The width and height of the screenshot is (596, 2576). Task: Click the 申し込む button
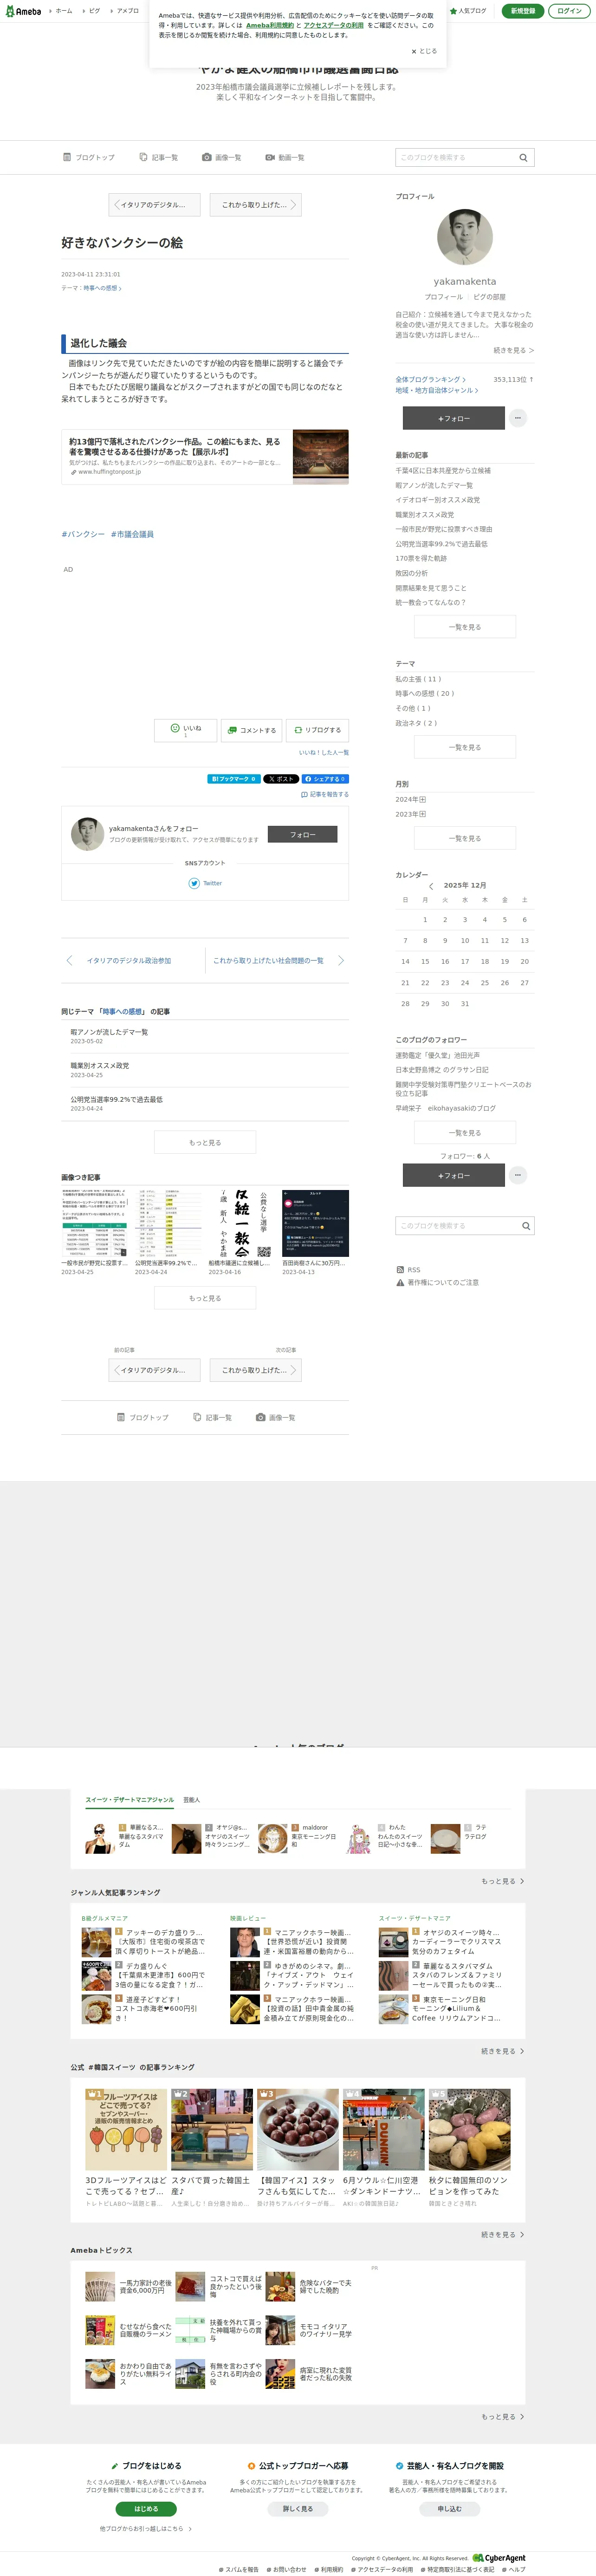click(x=449, y=2508)
